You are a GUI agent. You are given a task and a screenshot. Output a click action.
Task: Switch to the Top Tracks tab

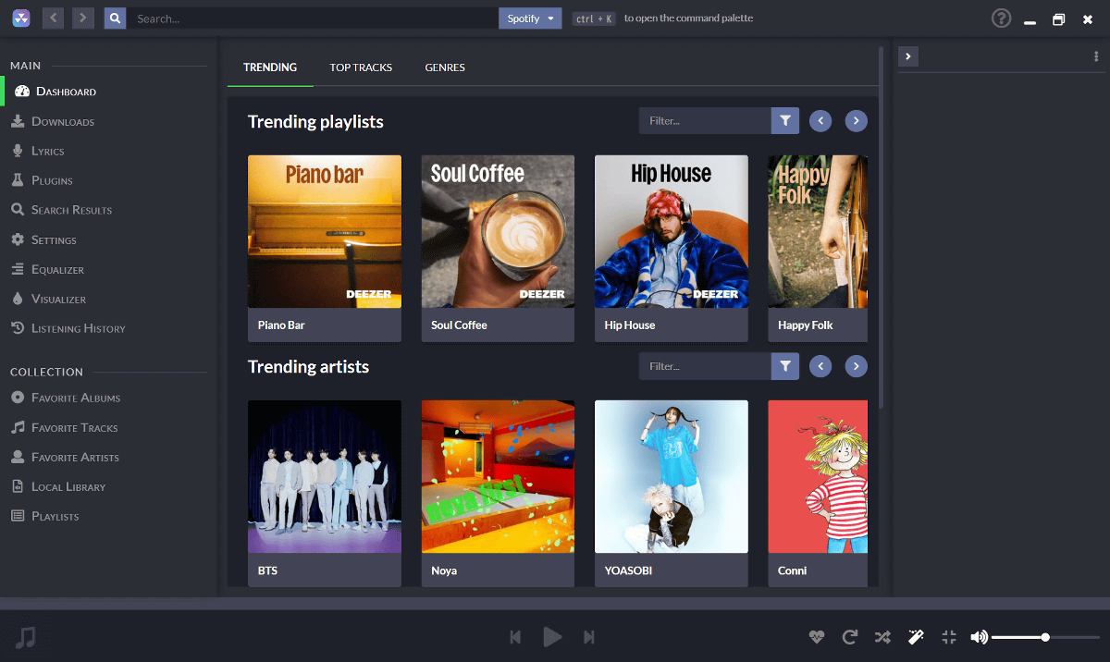pos(361,67)
